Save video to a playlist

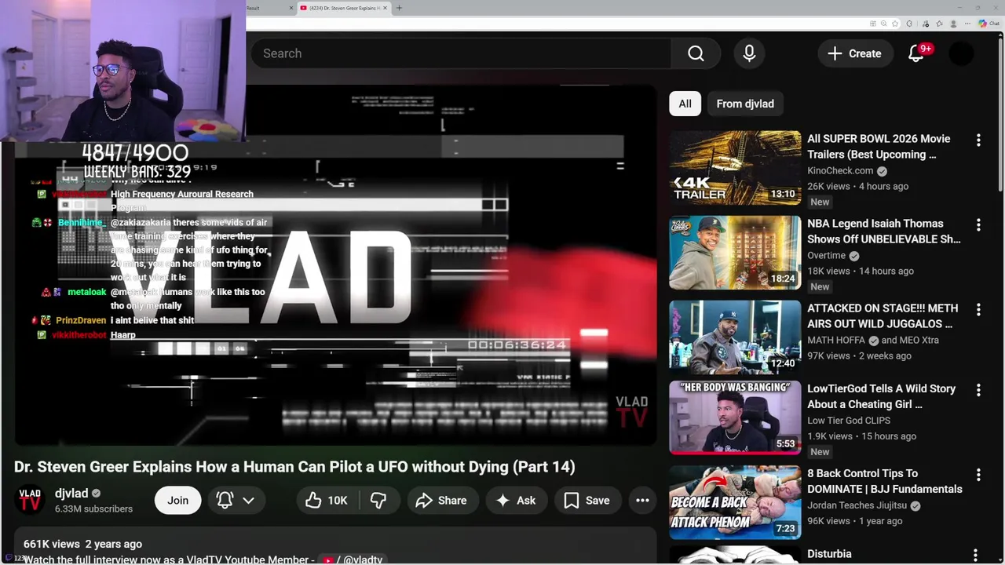(x=587, y=501)
